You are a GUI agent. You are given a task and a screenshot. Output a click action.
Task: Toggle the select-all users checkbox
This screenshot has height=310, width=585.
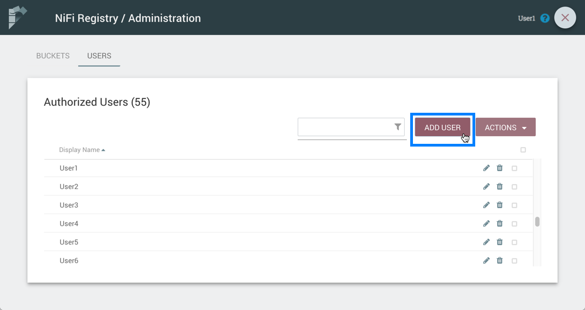[x=523, y=150]
